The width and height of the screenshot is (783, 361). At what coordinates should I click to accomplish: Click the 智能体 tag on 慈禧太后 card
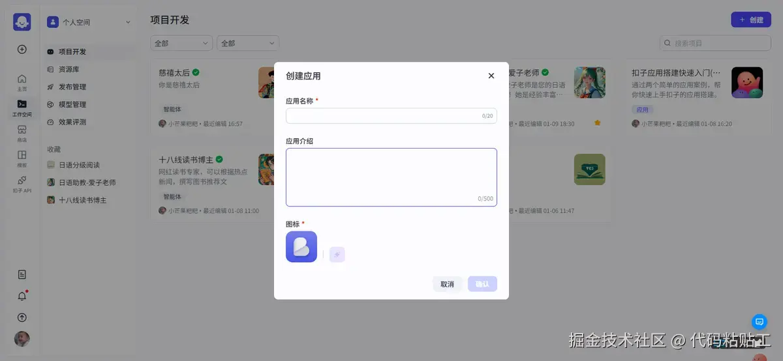point(173,110)
